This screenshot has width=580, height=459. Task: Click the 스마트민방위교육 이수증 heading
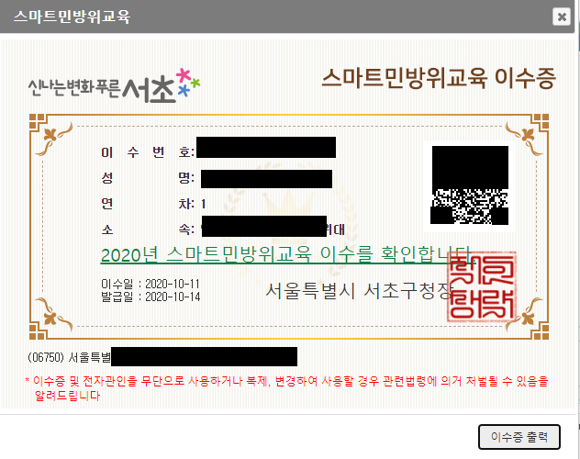(439, 78)
